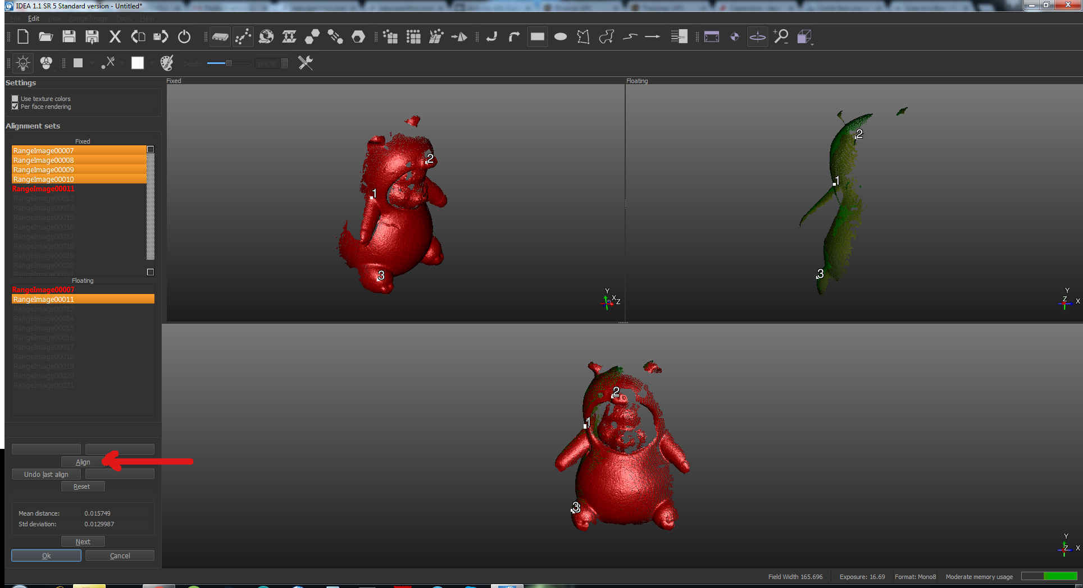Click the X delete icon in toolbar
1083x588 pixels.
pos(115,37)
